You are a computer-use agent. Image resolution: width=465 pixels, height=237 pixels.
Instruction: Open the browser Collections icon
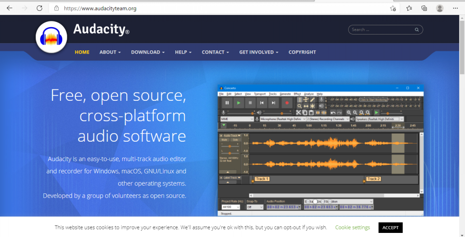point(425,8)
